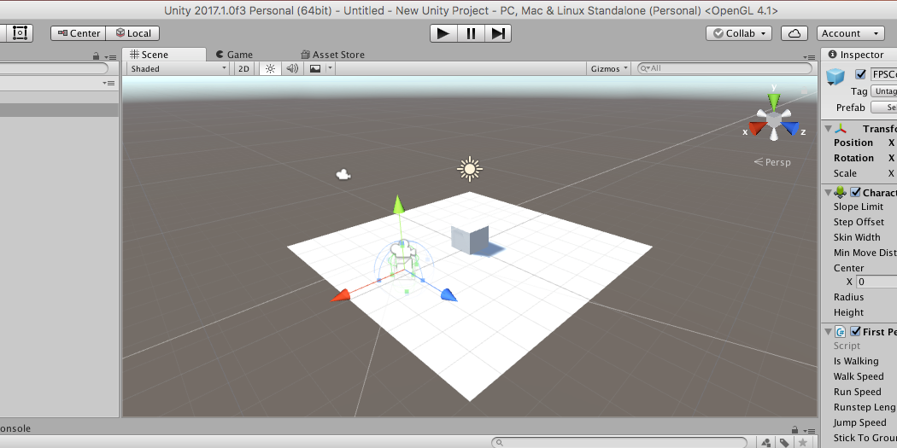
Task: Toggle the scene gizmo rotation lock icon
Action: pyautogui.click(x=805, y=90)
